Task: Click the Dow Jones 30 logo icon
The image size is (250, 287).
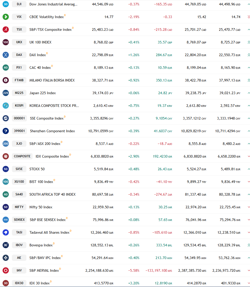Action: tap(6, 4)
